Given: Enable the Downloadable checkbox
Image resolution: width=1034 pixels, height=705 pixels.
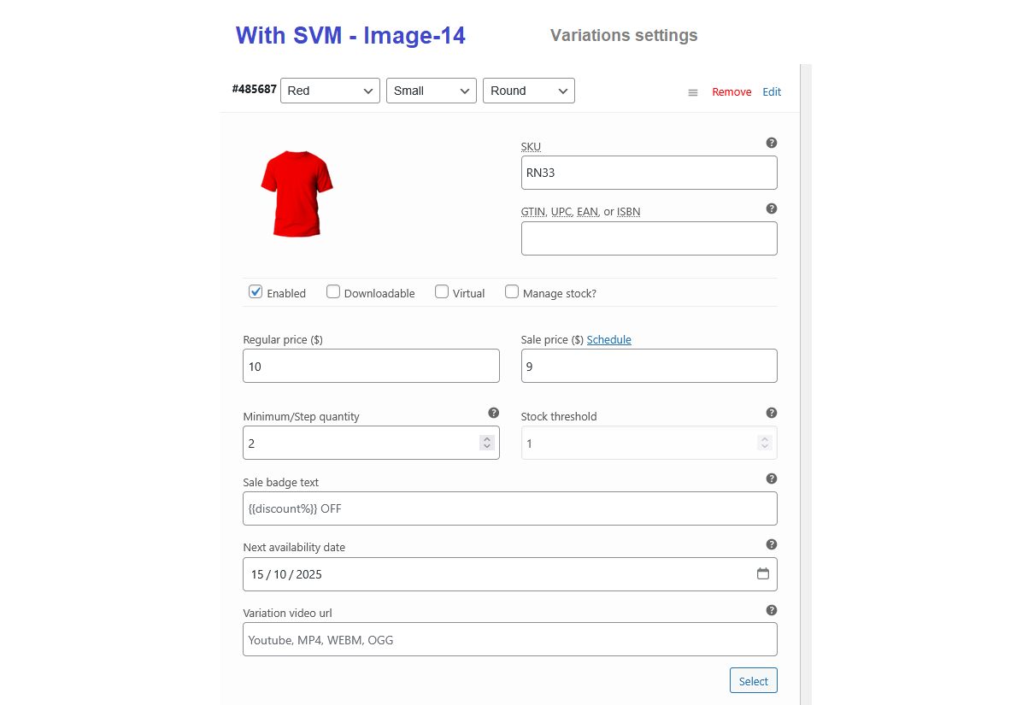Looking at the screenshot, I should pyautogui.click(x=333, y=291).
